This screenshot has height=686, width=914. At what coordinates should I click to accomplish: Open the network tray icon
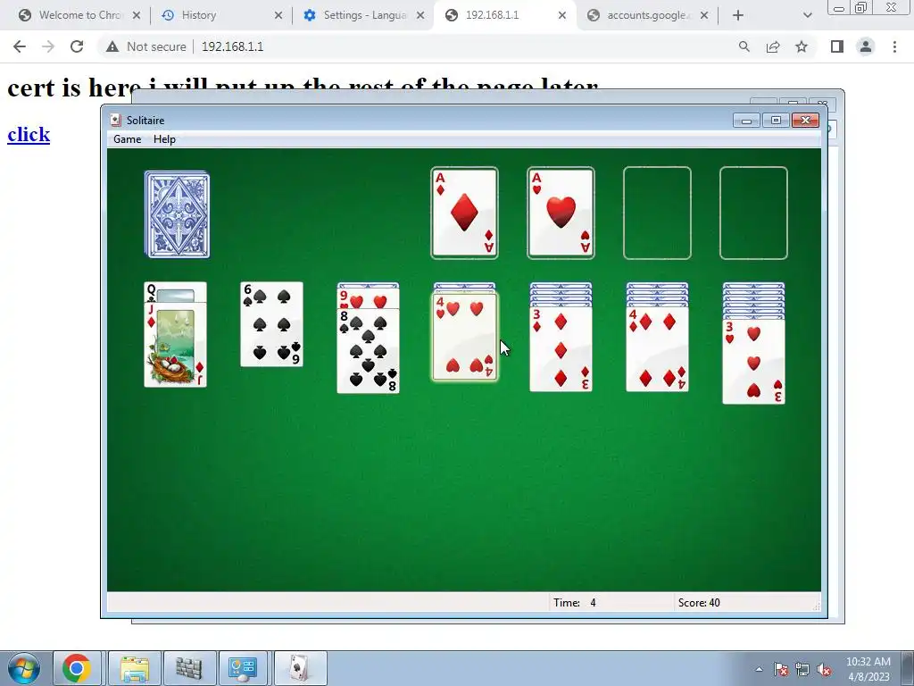[802, 669]
